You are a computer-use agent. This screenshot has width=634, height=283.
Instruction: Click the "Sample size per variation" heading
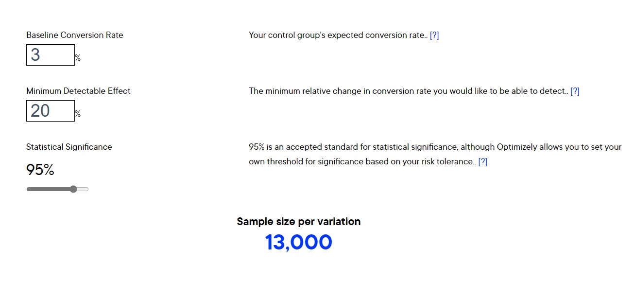coord(298,222)
